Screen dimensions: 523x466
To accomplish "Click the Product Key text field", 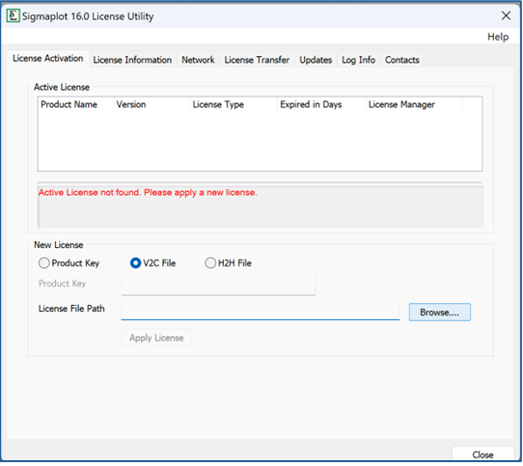I will (218, 286).
